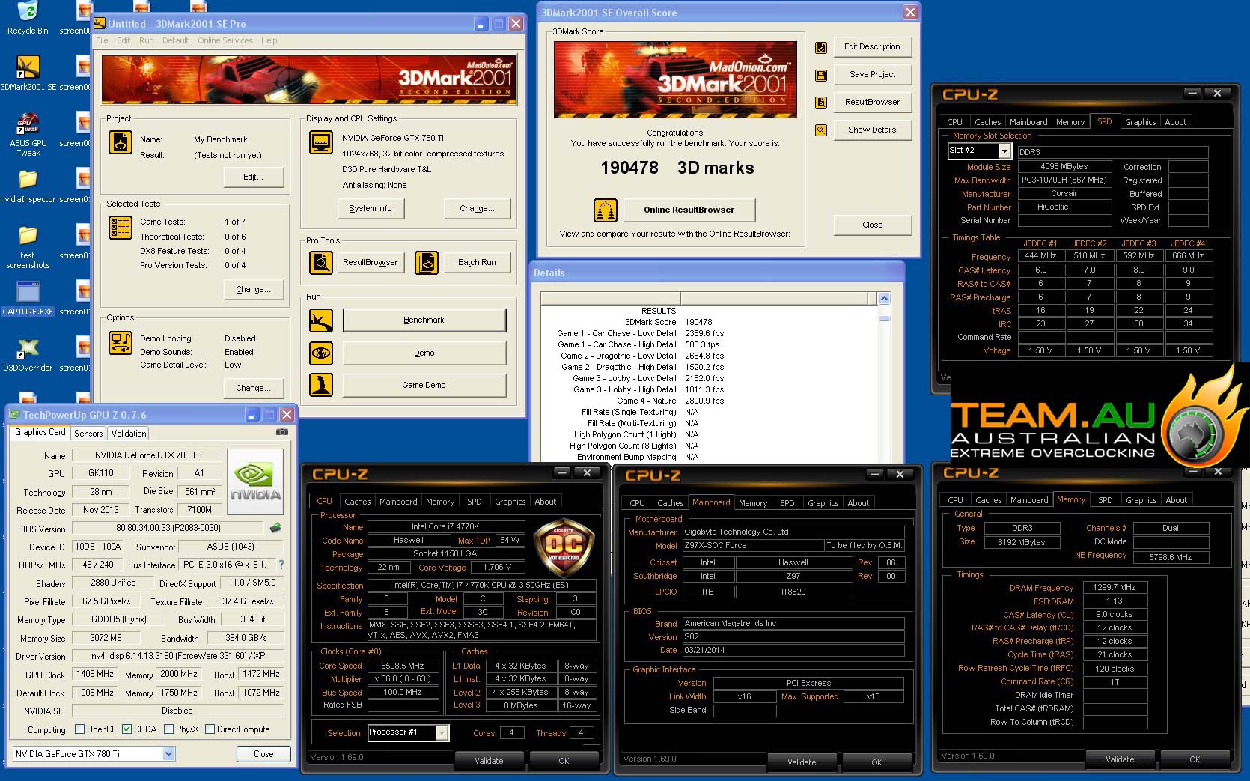Viewport: 1250px width, 781px height.
Task: Open the GPU selection dropdown in GPU-Z
Action: [169, 754]
